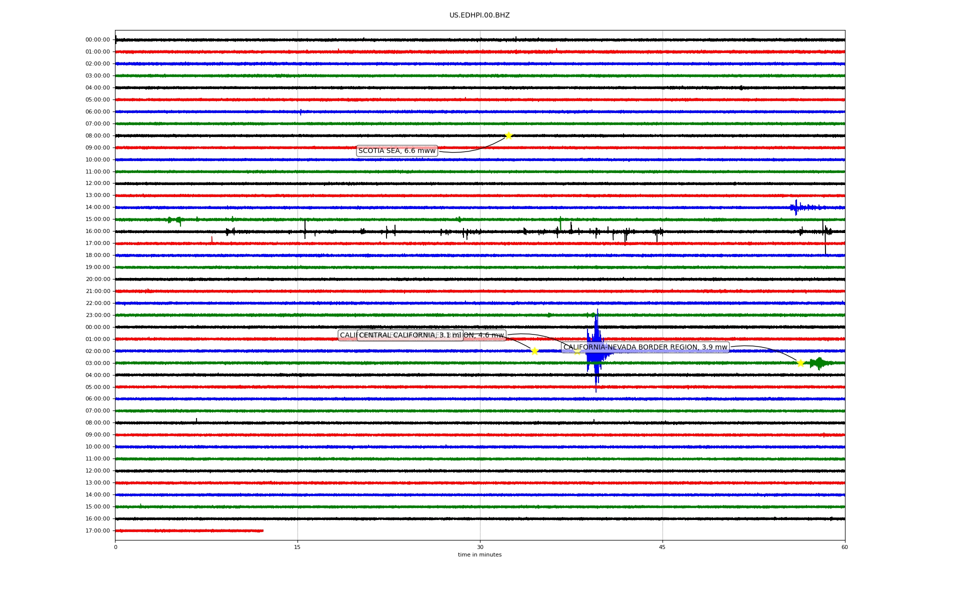This screenshot has width=960, height=600.
Task: Select the axis caption time in minutes
Action: (479, 555)
